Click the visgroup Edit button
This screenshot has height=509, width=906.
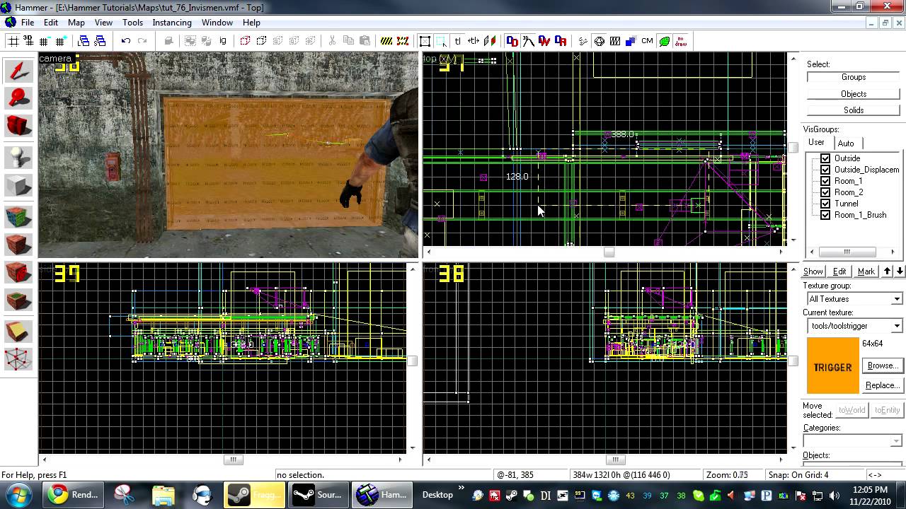839,271
